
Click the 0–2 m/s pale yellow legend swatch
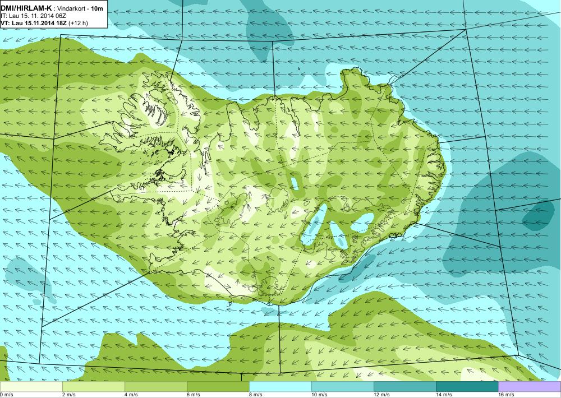[x=31, y=387]
